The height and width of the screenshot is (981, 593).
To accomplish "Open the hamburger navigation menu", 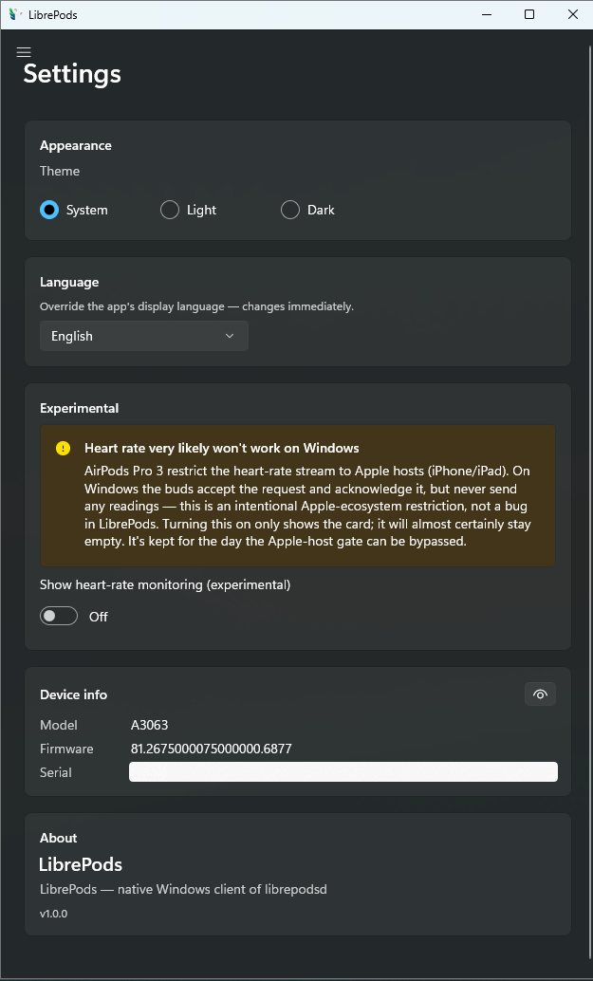I will pos(24,52).
